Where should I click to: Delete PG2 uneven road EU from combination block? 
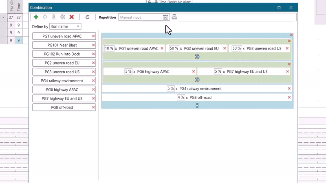(225, 48)
